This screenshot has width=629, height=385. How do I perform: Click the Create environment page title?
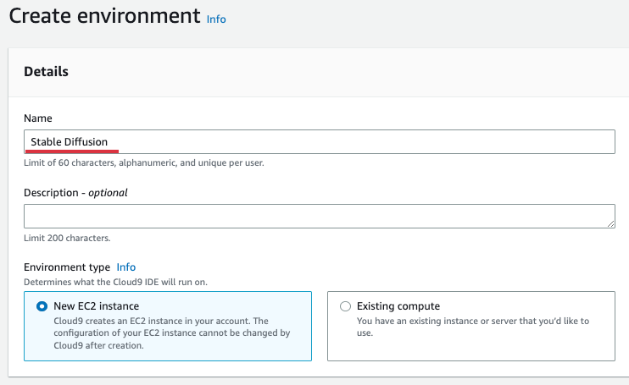(x=104, y=16)
